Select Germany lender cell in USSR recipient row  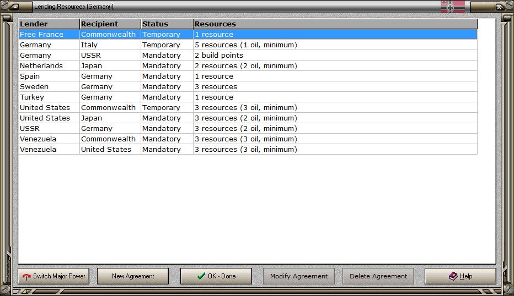[49, 55]
